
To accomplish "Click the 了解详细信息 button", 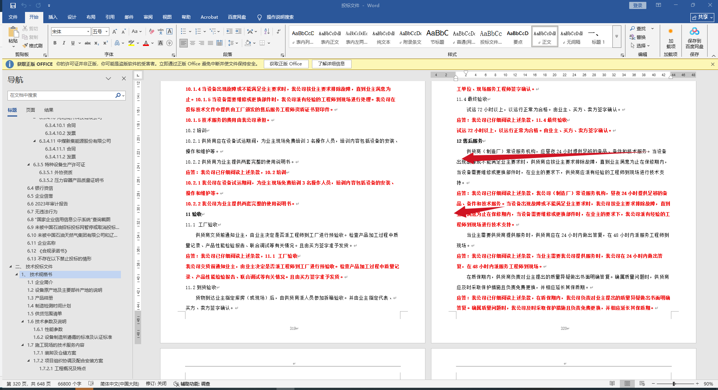I will tap(331, 64).
